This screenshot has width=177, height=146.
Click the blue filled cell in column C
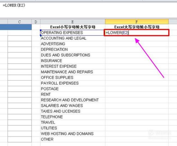[16, 27]
